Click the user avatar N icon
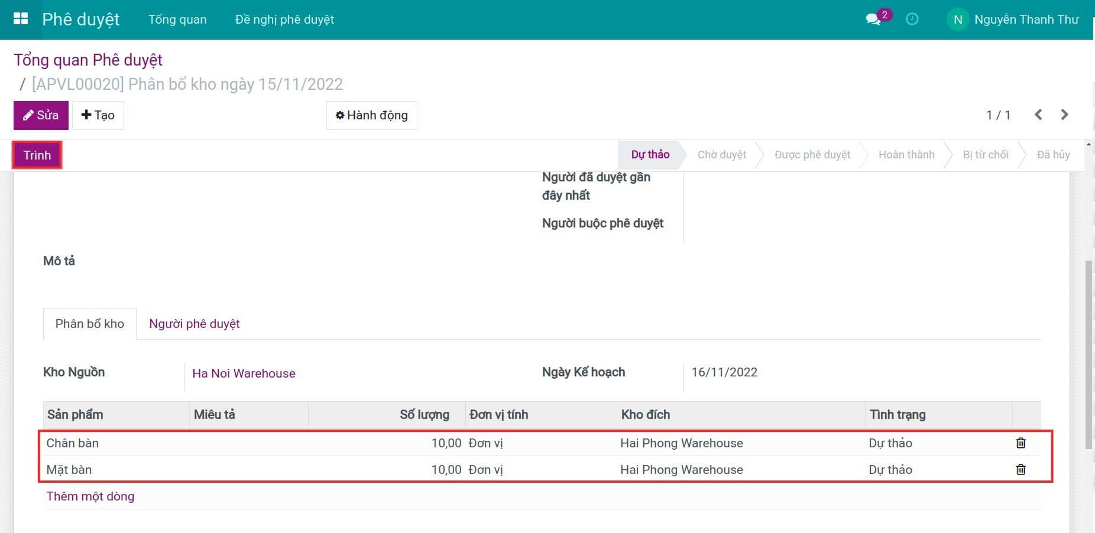This screenshot has width=1095, height=533. point(957,19)
